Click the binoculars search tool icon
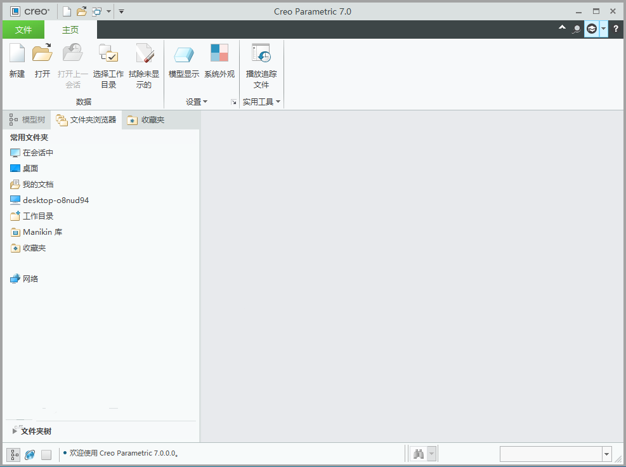The height and width of the screenshot is (467, 626). (419, 454)
